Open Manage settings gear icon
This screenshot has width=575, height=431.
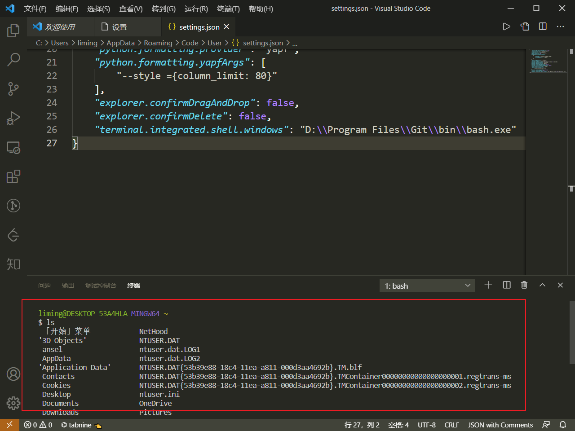13,403
